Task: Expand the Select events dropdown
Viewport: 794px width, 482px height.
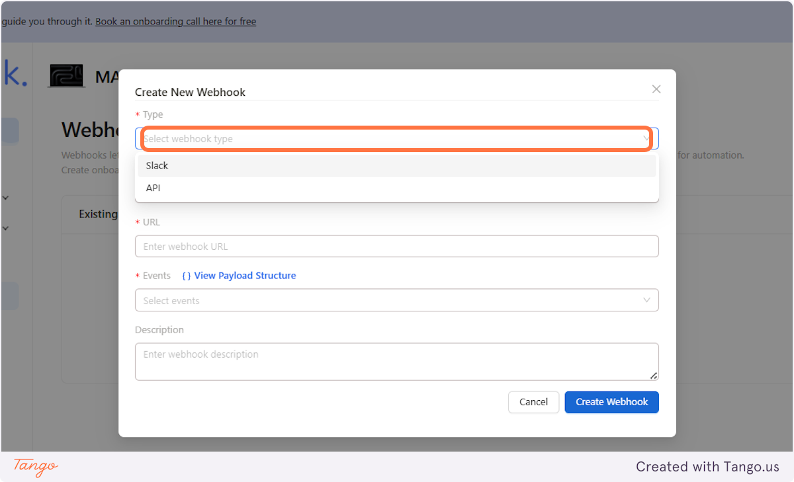Action: point(397,300)
